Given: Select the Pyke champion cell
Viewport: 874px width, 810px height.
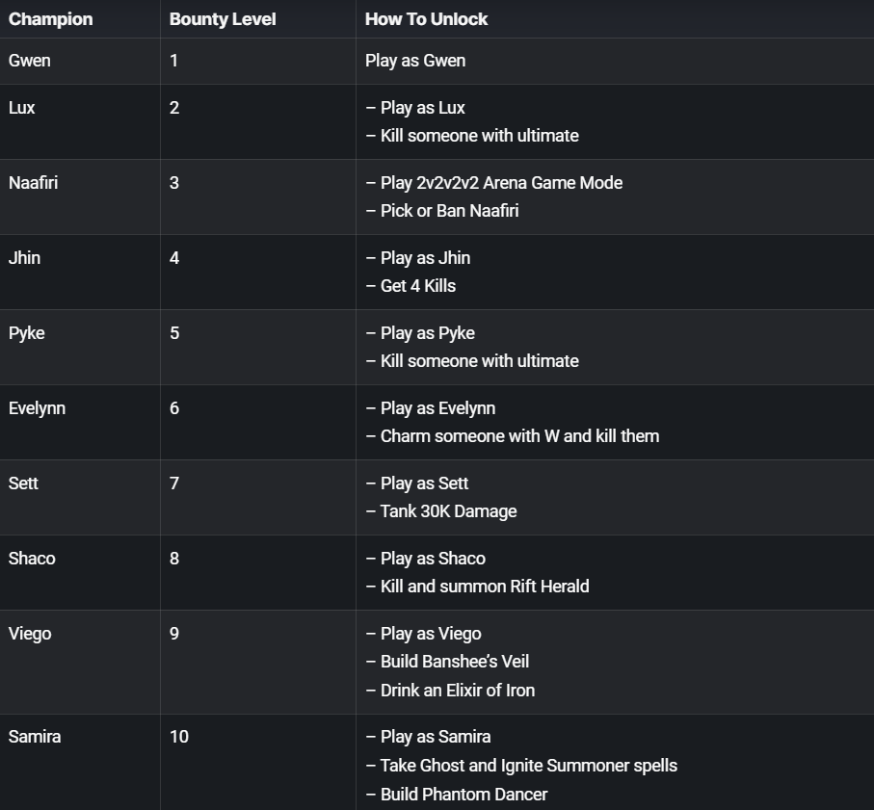Looking at the screenshot, I should pyautogui.click(x=26, y=333).
